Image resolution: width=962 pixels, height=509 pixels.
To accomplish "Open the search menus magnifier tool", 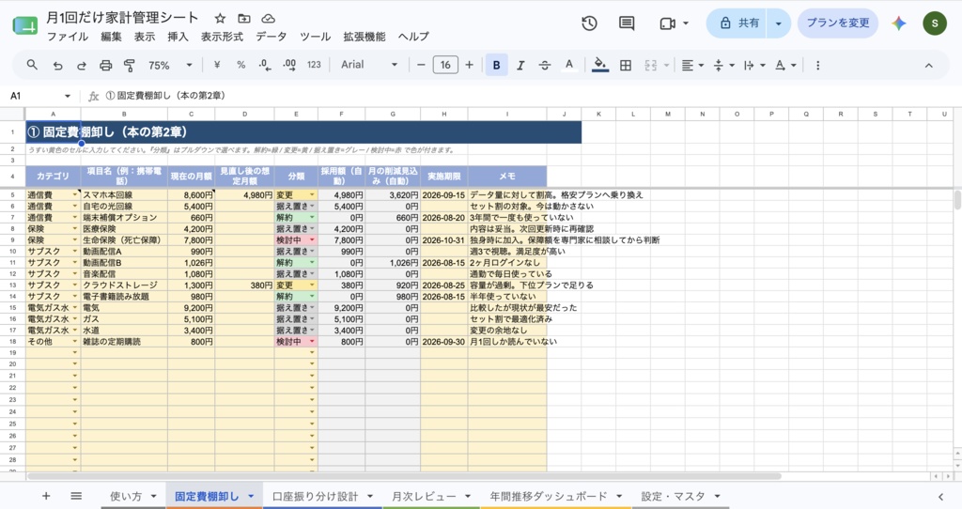I will [x=32, y=65].
